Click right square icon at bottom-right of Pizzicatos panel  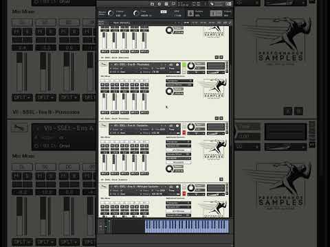pyautogui.click(x=221, y=118)
